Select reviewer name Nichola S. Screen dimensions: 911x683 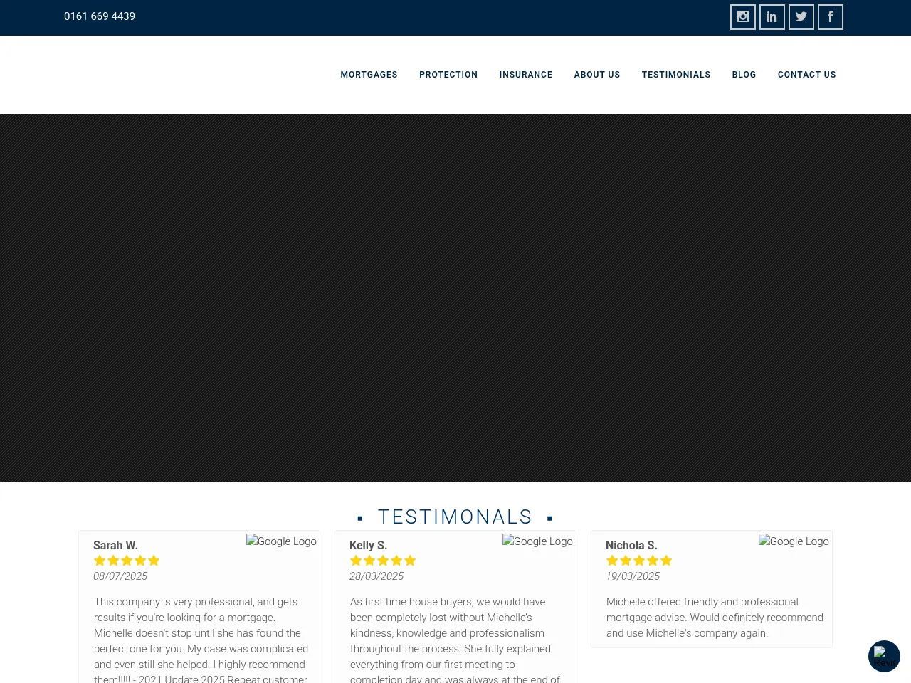(631, 546)
